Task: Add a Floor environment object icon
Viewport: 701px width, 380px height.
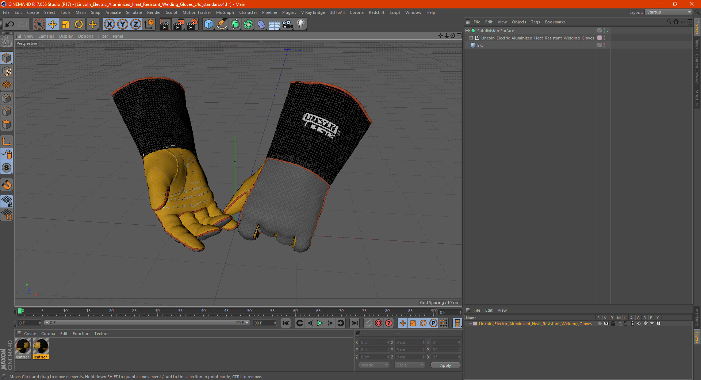Action: coord(275,24)
